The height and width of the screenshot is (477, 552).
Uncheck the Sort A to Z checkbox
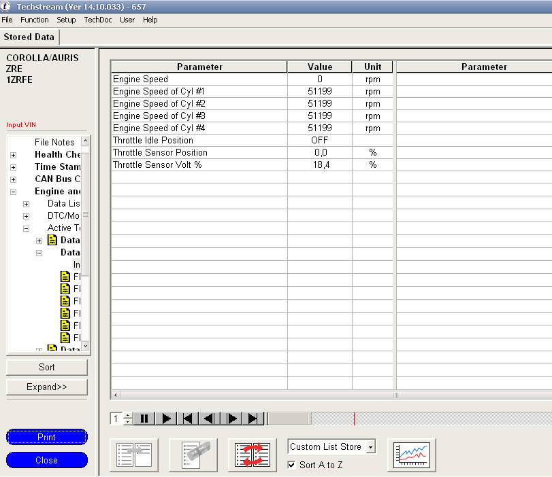tap(292, 465)
